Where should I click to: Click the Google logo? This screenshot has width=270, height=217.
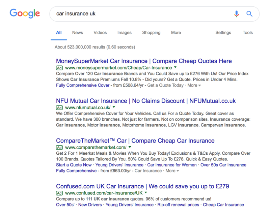click(25, 13)
